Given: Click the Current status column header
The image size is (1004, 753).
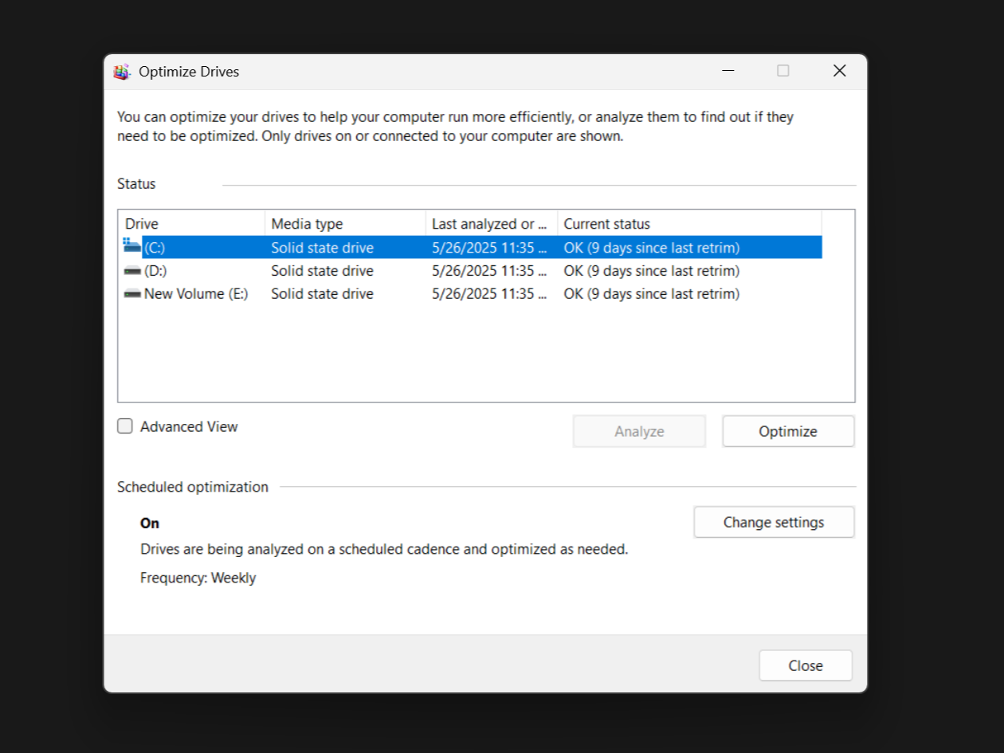Looking at the screenshot, I should 688,224.
